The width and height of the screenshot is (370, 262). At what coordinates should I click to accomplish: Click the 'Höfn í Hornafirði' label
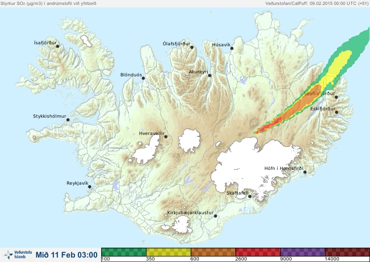pos(284,168)
